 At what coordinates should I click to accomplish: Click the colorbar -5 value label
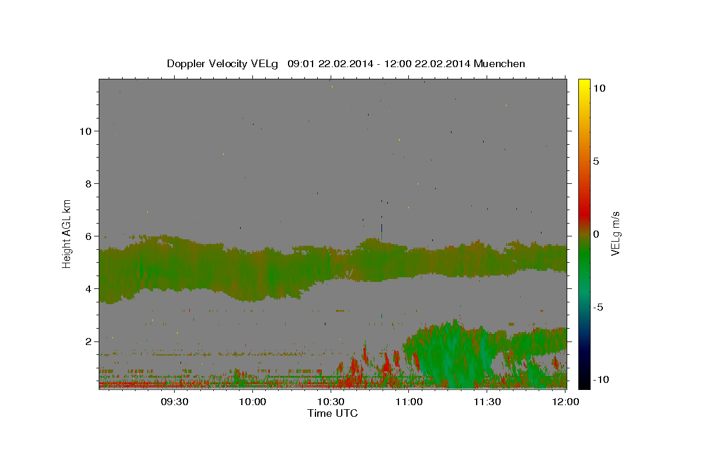[599, 307]
